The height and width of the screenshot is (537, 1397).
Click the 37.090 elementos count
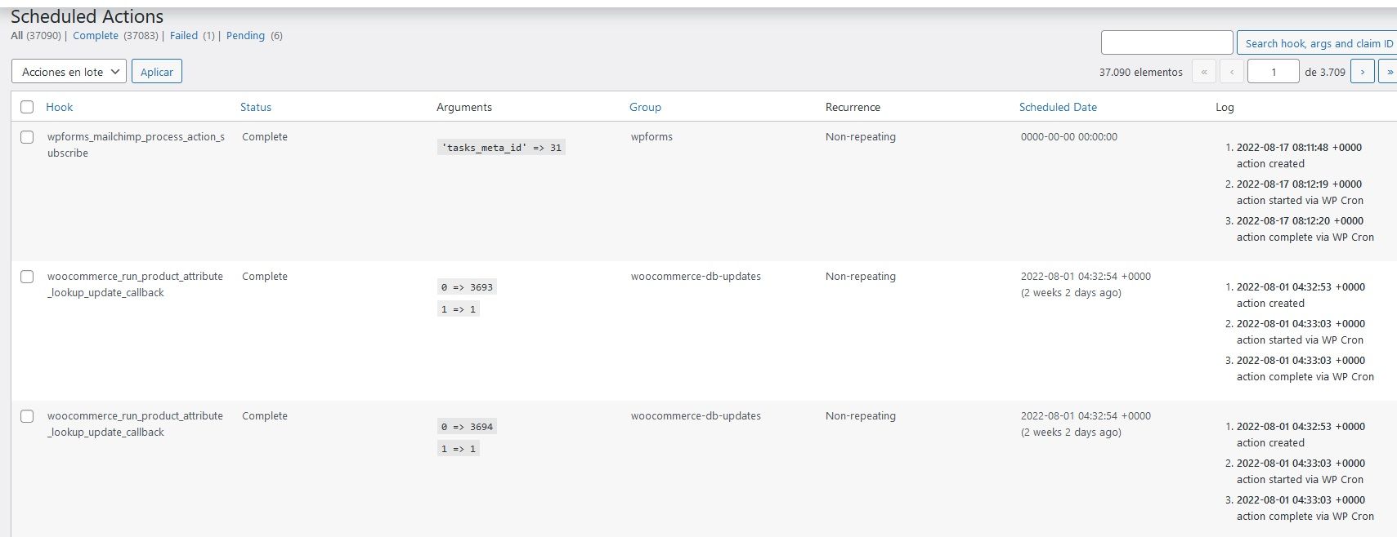1140,73
